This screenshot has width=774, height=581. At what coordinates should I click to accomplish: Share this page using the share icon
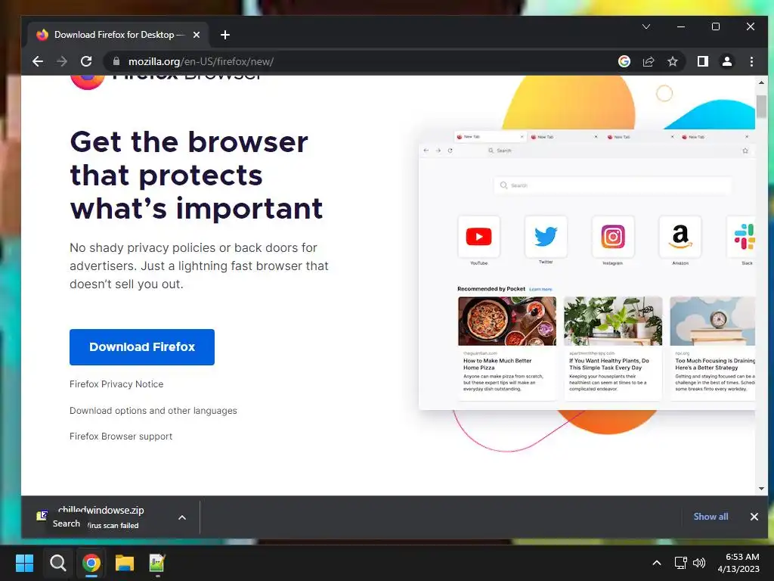click(x=648, y=61)
